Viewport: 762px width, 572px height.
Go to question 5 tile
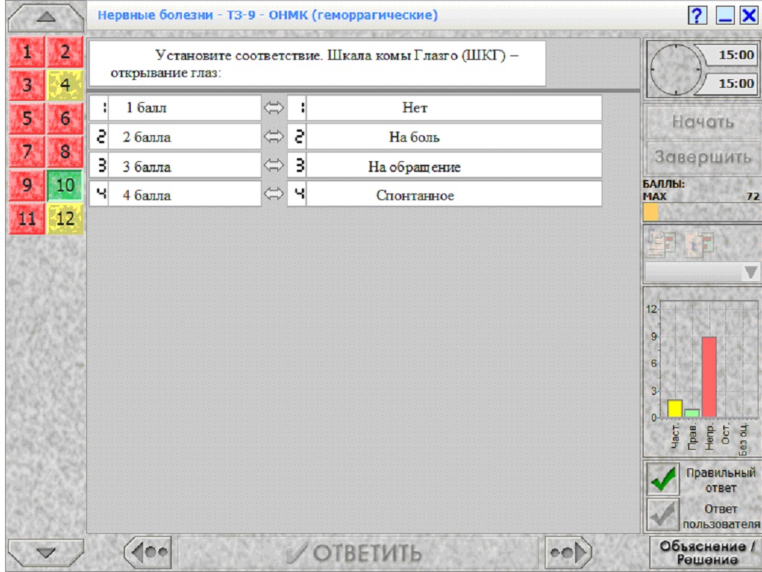pos(27,118)
